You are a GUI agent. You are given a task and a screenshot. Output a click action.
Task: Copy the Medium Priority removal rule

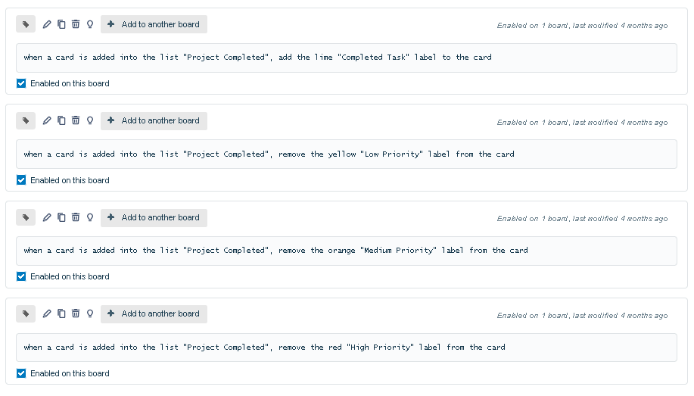coord(61,217)
